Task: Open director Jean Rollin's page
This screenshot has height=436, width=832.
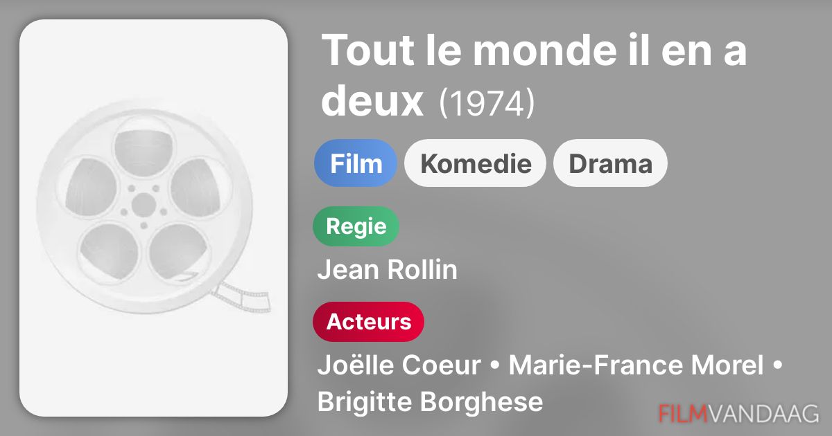Action: pos(387,270)
